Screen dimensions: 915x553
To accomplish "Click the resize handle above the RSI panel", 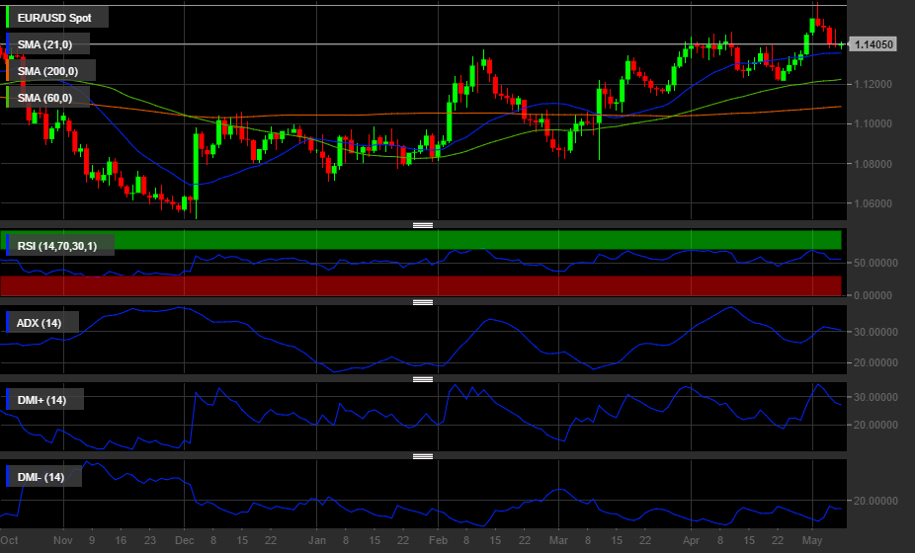I will point(423,225).
